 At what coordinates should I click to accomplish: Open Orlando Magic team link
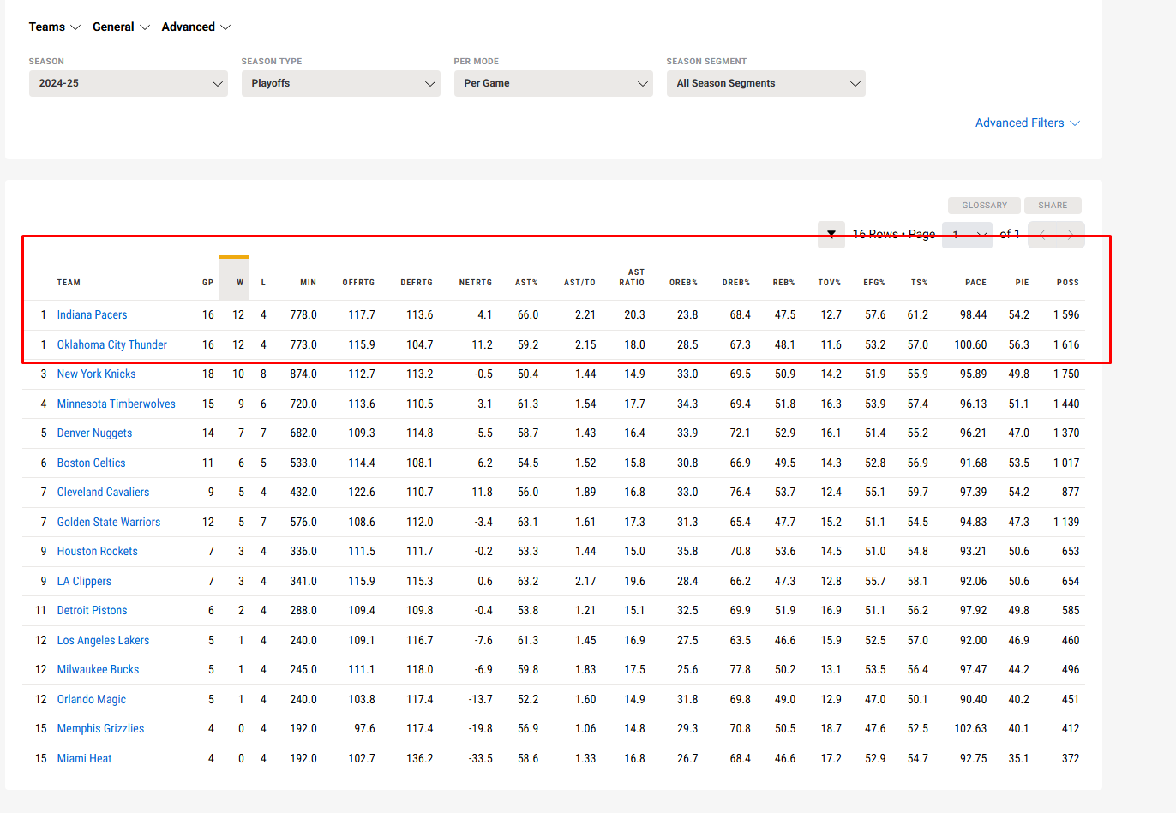(x=91, y=699)
